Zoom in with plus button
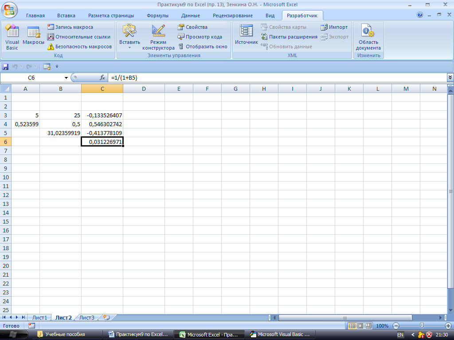454x340 pixels. click(448, 326)
